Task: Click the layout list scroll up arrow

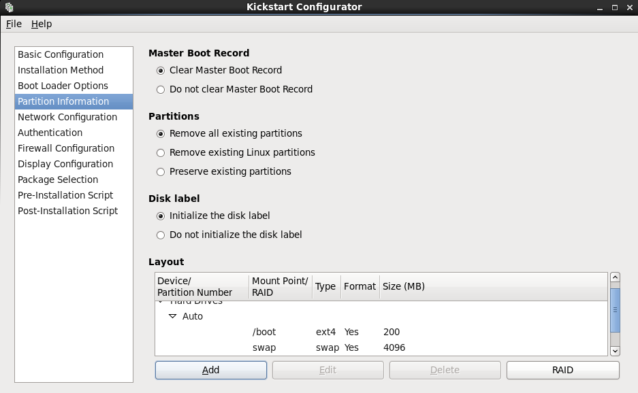Action: click(x=615, y=277)
